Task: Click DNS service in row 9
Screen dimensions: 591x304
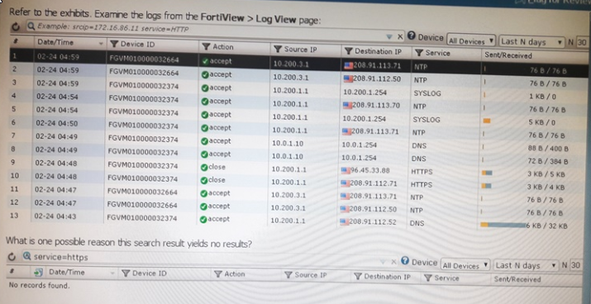Action: pyautogui.click(x=418, y=159)
